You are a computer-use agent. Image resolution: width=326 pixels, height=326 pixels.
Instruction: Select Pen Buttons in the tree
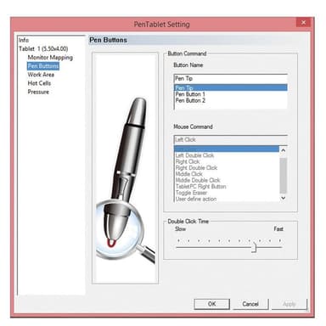tap(43, 66)
